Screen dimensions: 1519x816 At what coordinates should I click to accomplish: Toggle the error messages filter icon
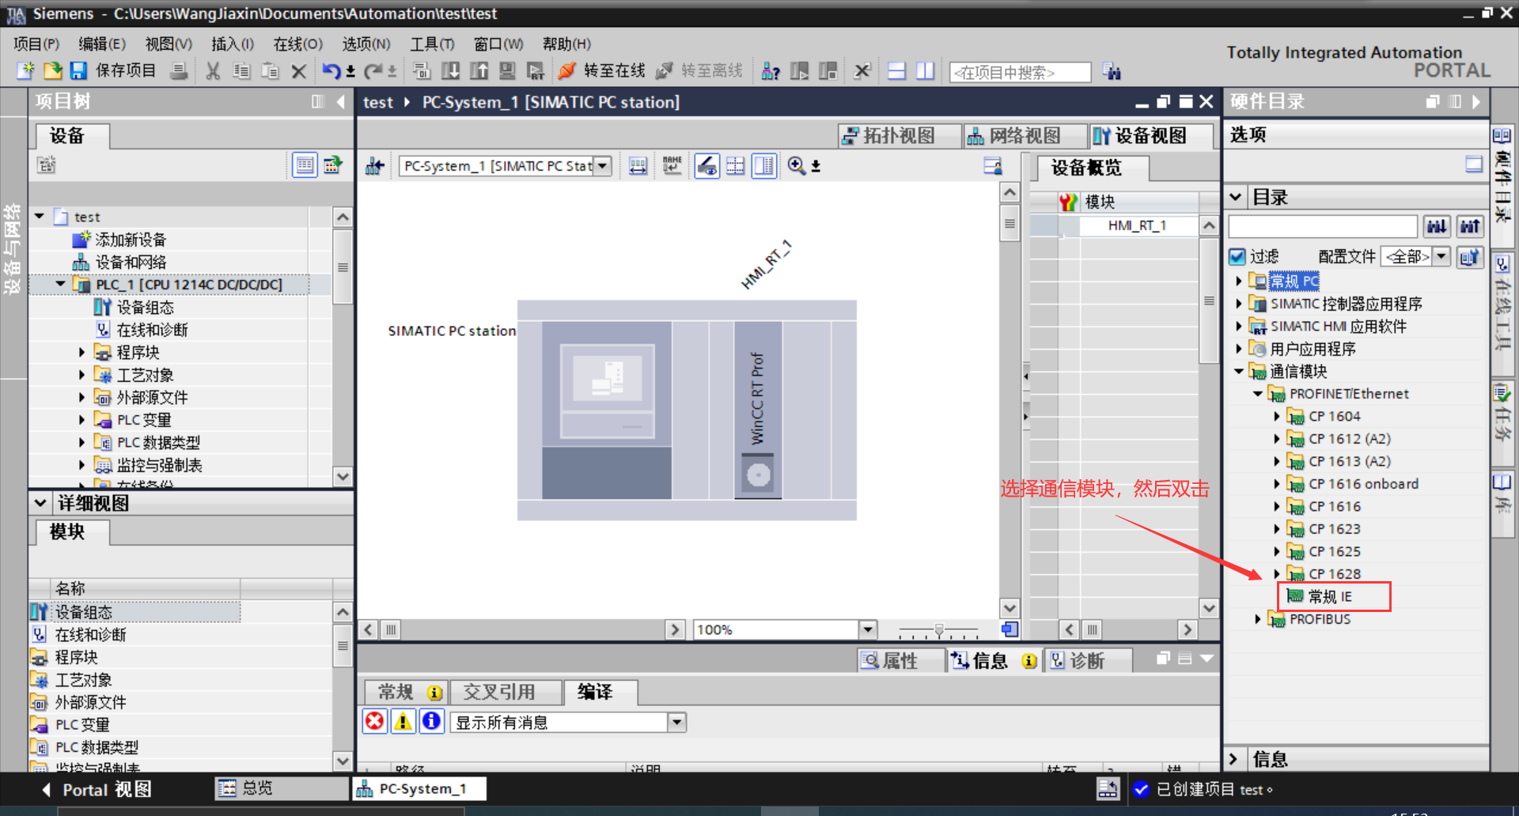[x=374, y=721]
